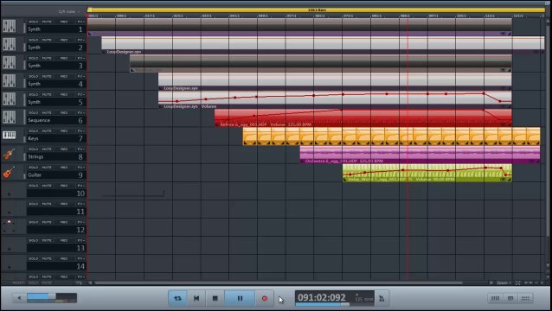This screenshot has width=552, height=311.
Task: Solo the Keys track 7
Action: [x=34, y=131]
